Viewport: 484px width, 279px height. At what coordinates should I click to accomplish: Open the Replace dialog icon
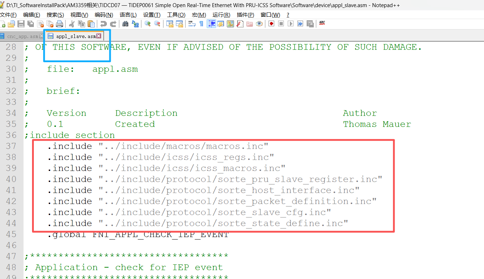point(135,24)
